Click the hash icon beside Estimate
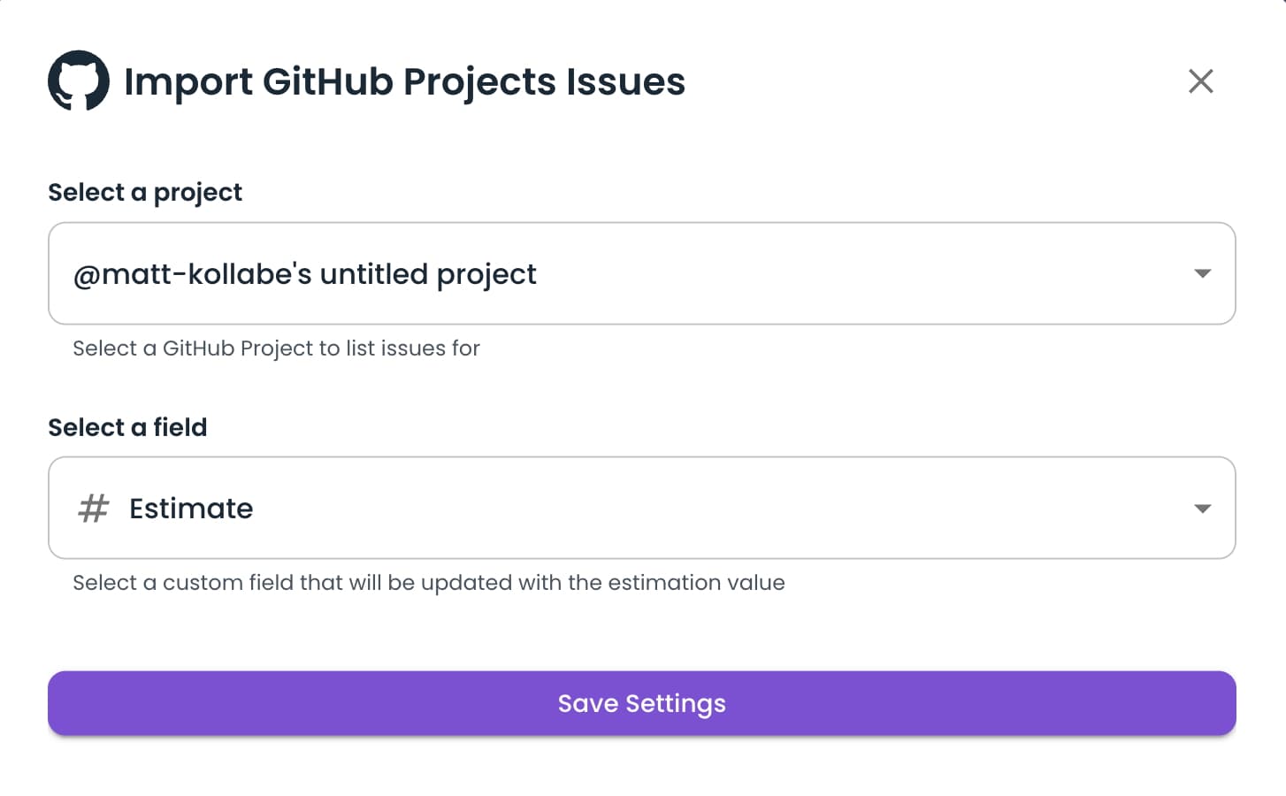Viewport: 1286px width, 796px height. point(93,509)
